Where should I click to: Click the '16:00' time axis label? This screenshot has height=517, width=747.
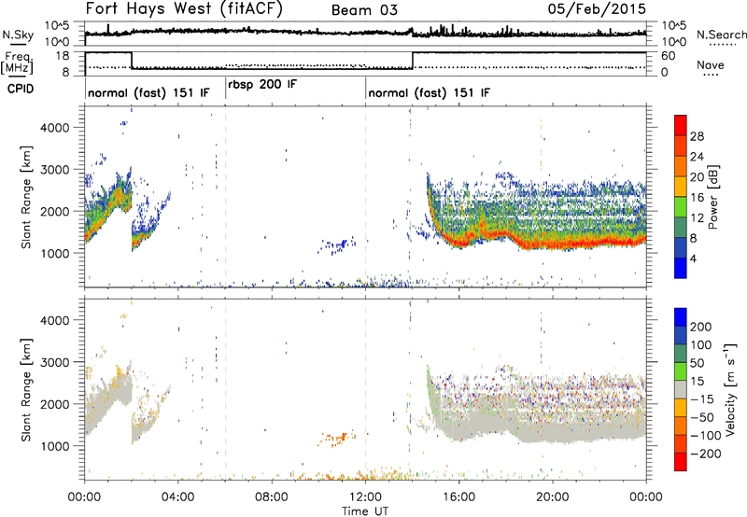(458, 497)
